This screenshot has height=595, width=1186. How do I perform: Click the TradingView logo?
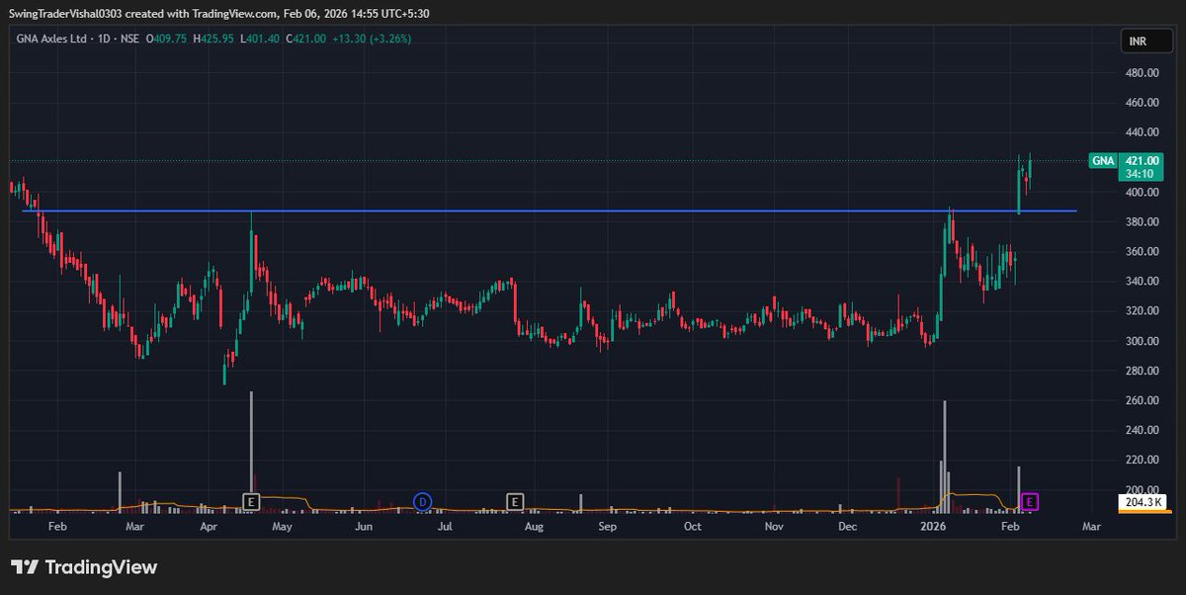tap(84, 567)
